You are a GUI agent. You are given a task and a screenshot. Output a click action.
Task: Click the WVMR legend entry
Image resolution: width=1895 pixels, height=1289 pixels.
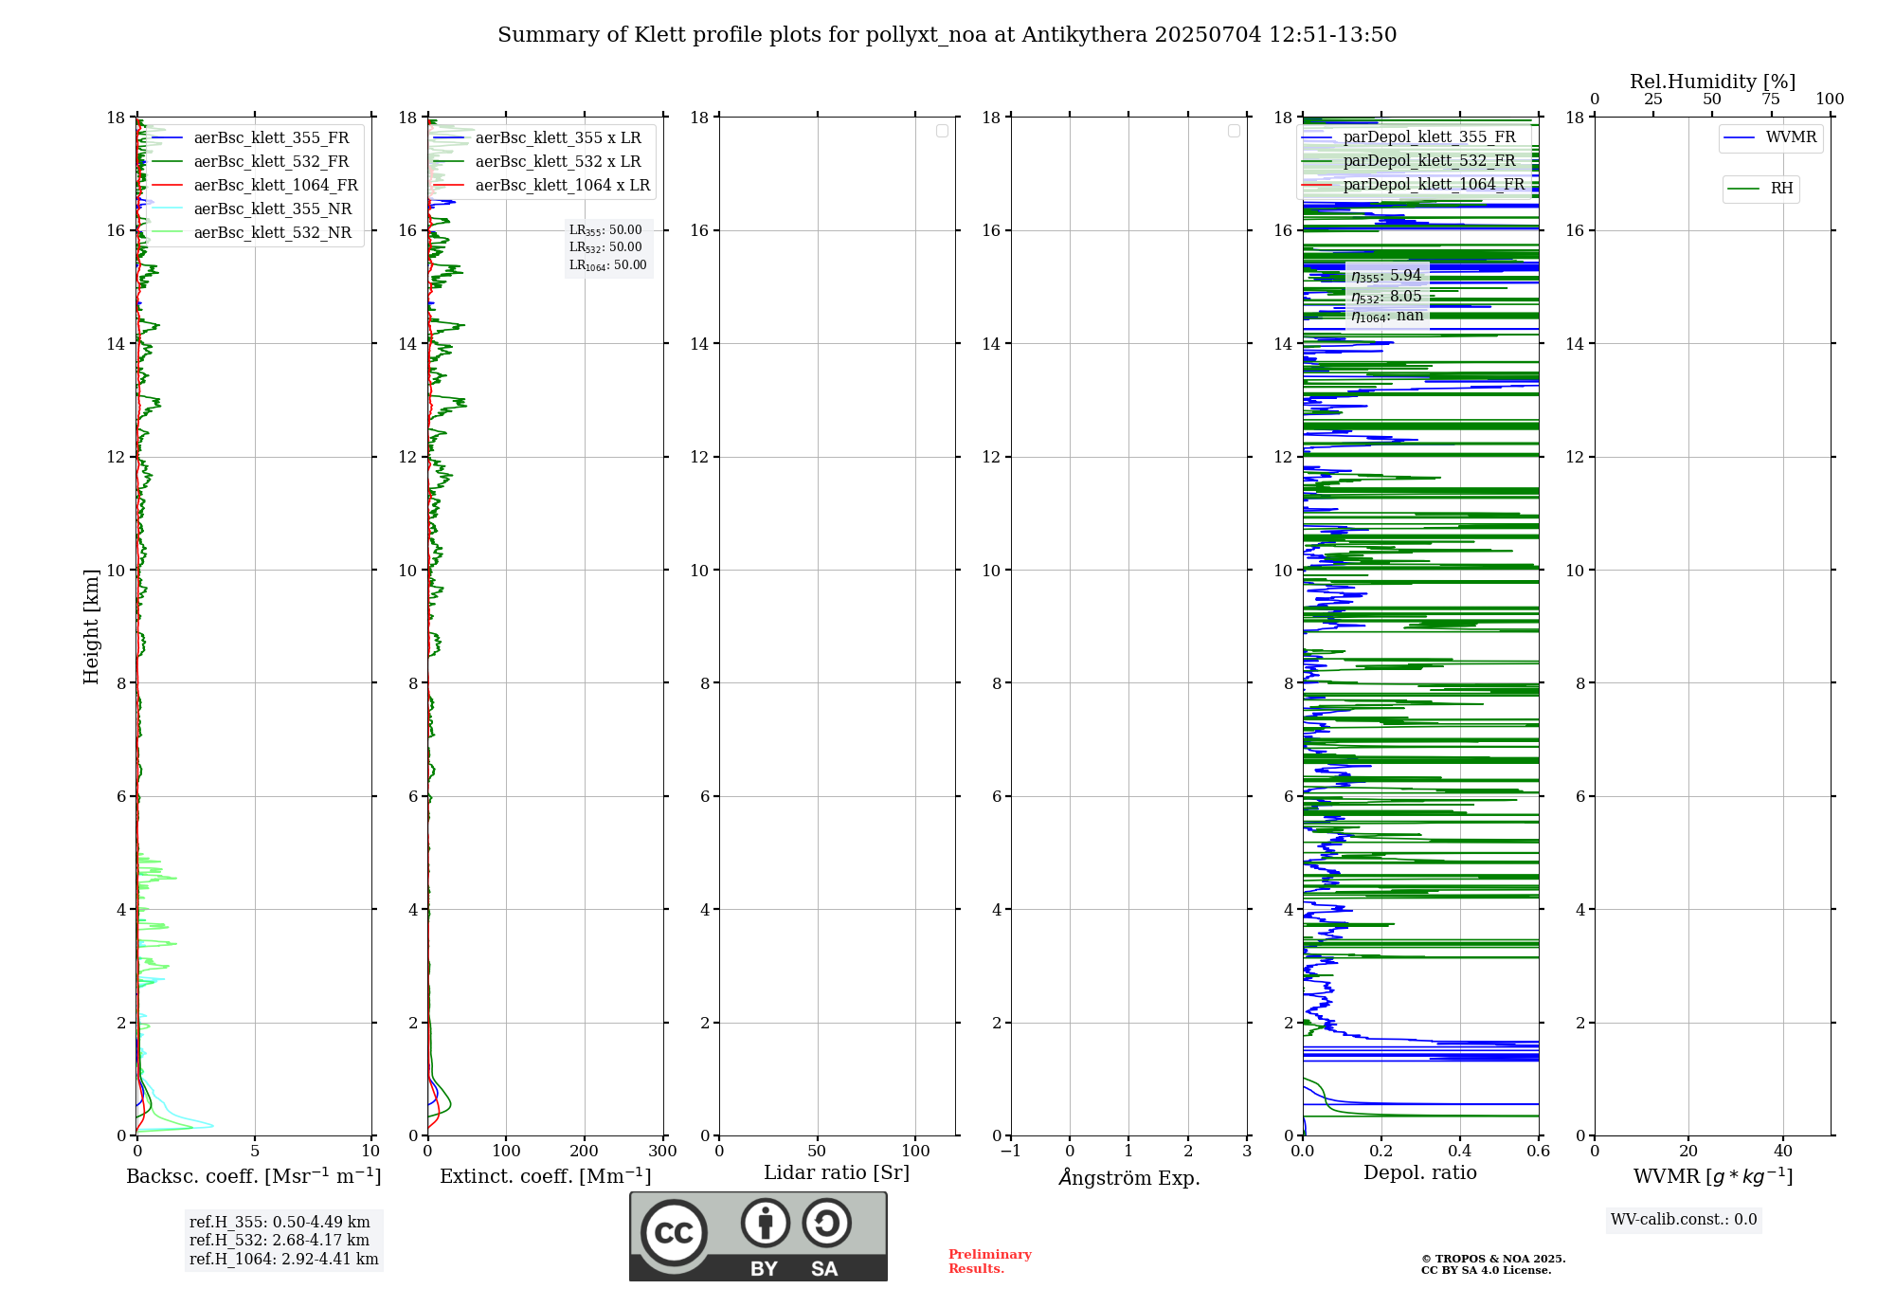coord(1770,137)
